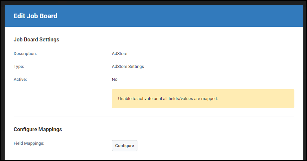Click the Type field label

point(19,67)
